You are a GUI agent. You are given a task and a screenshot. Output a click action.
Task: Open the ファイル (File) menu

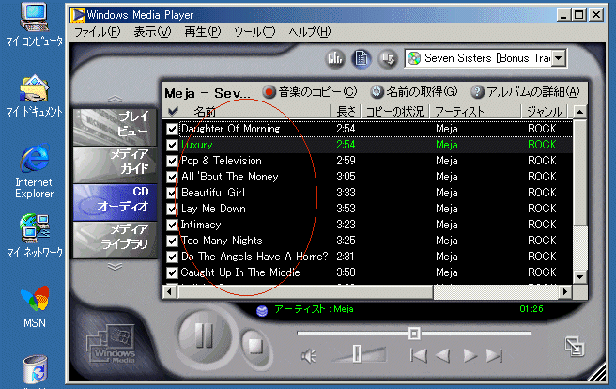pos(98,32)
